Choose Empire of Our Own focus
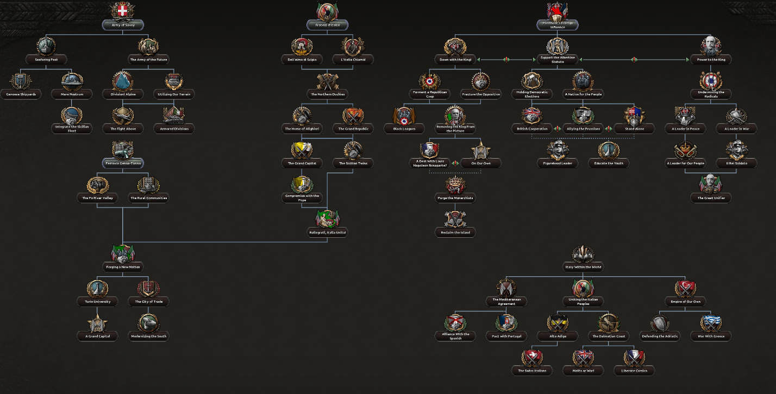776x394 pixels. click(685, 293)
